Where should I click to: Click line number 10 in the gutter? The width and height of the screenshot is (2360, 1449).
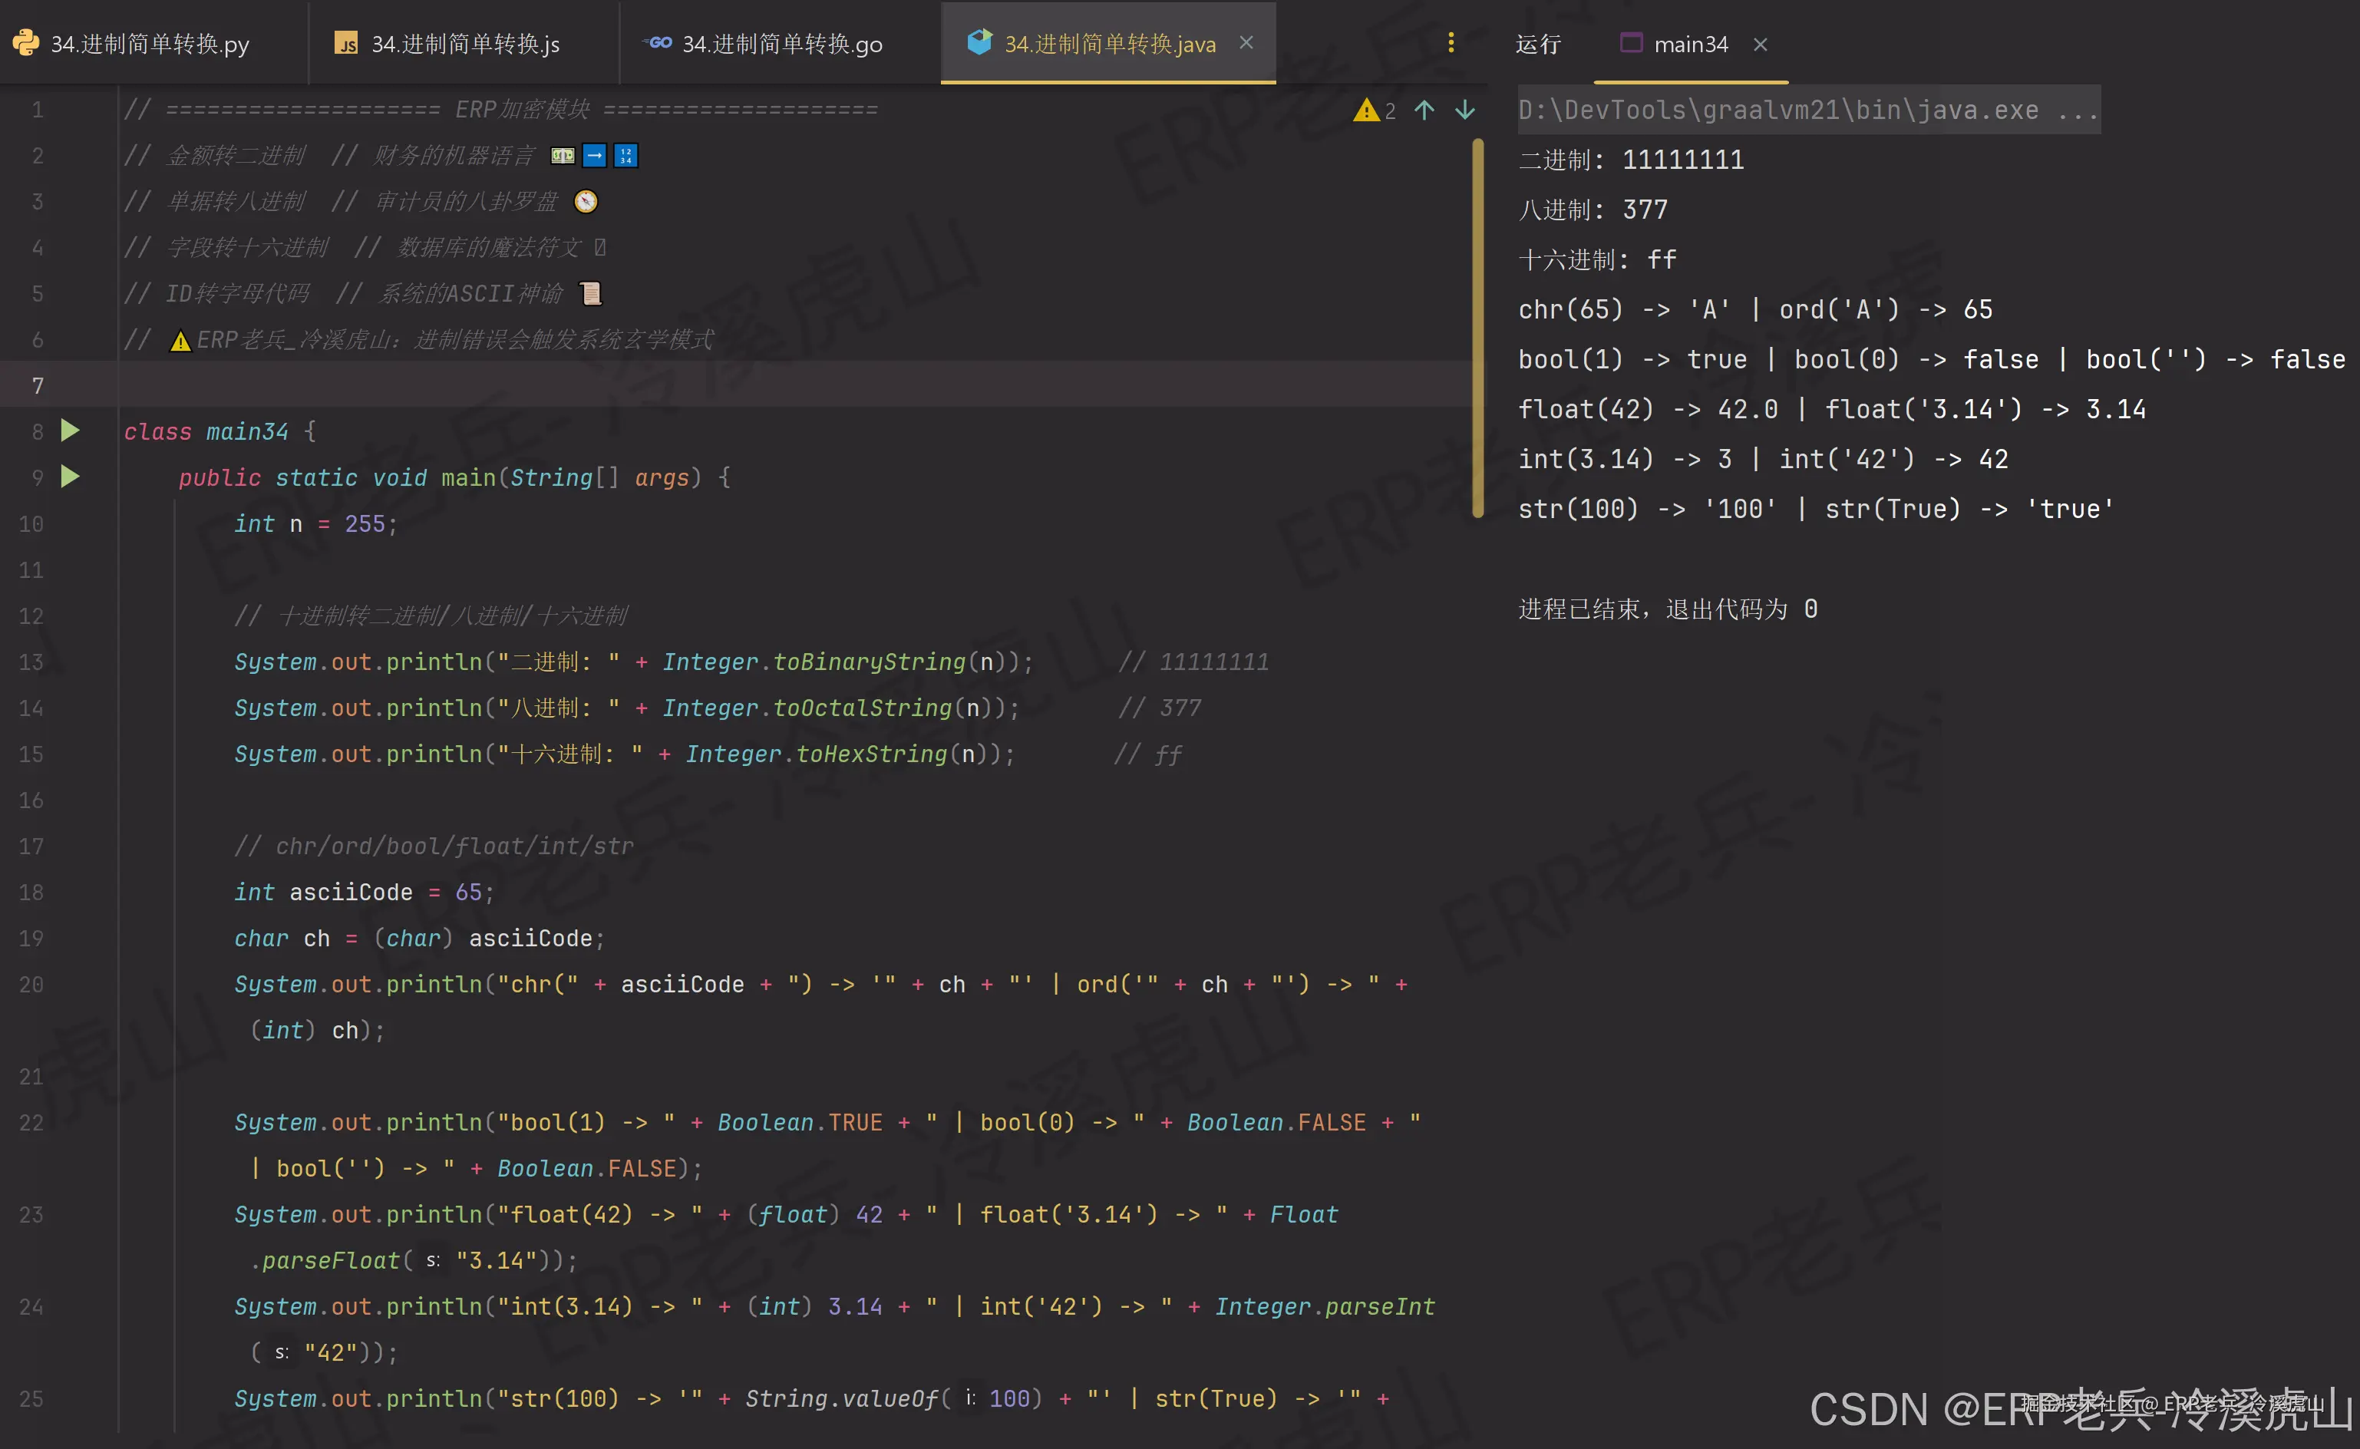coord(31,524)
